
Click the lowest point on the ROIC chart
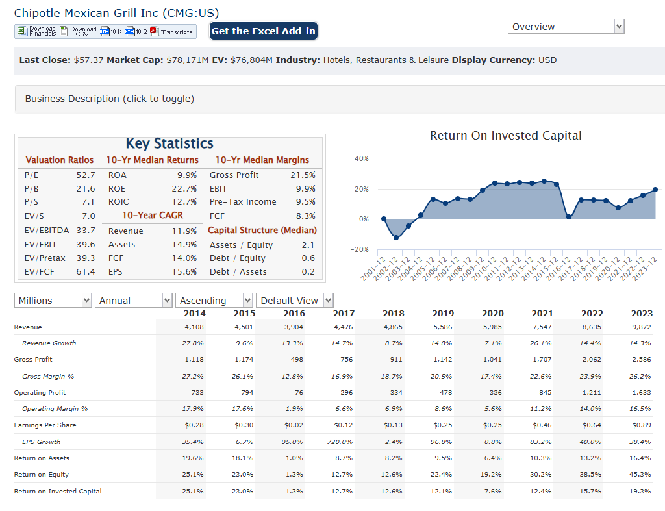tap(396, 238)
